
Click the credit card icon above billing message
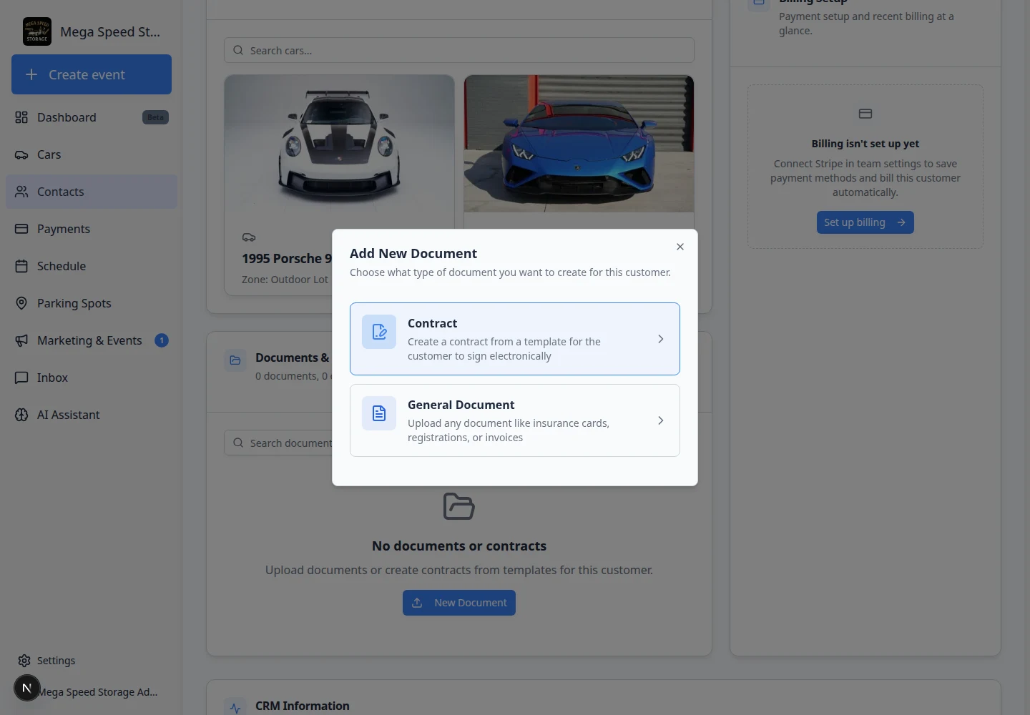tap(865, 114)
